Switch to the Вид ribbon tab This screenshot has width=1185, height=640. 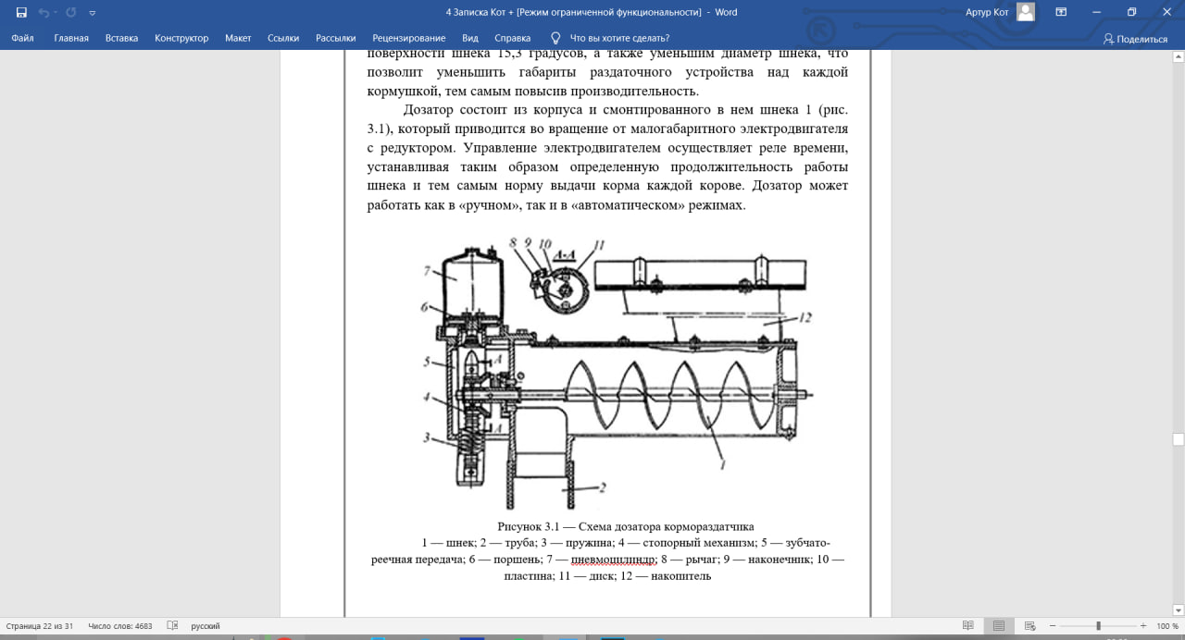[470, 38]
